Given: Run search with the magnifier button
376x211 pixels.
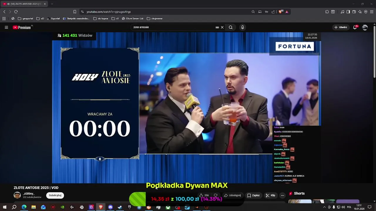Looking at the screenshot, I should pyautogui.click(x=231, y=27).
